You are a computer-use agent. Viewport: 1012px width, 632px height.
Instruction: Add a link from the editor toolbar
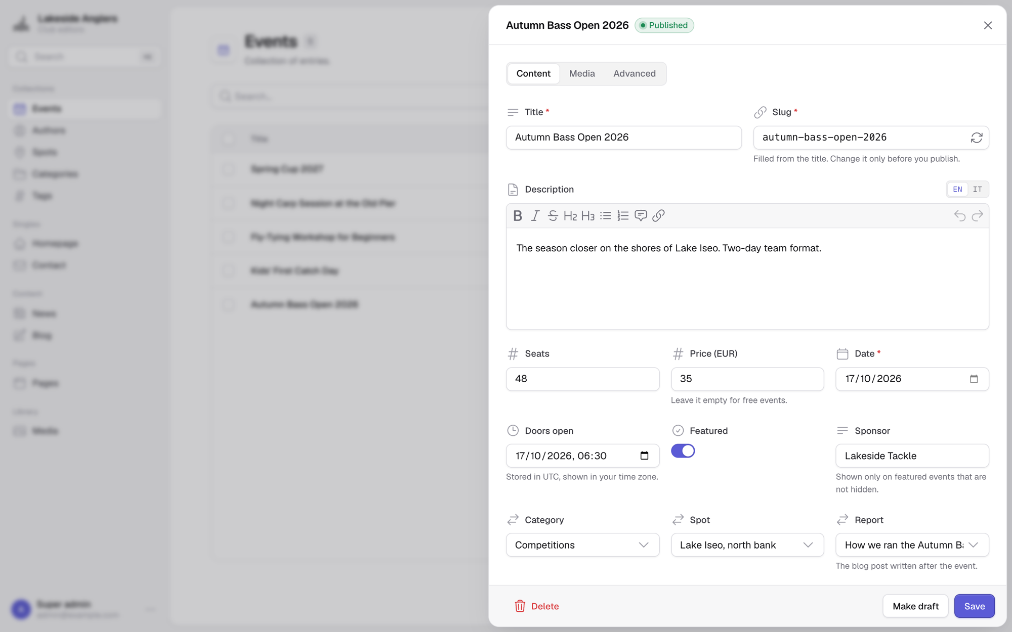(658, 216)
